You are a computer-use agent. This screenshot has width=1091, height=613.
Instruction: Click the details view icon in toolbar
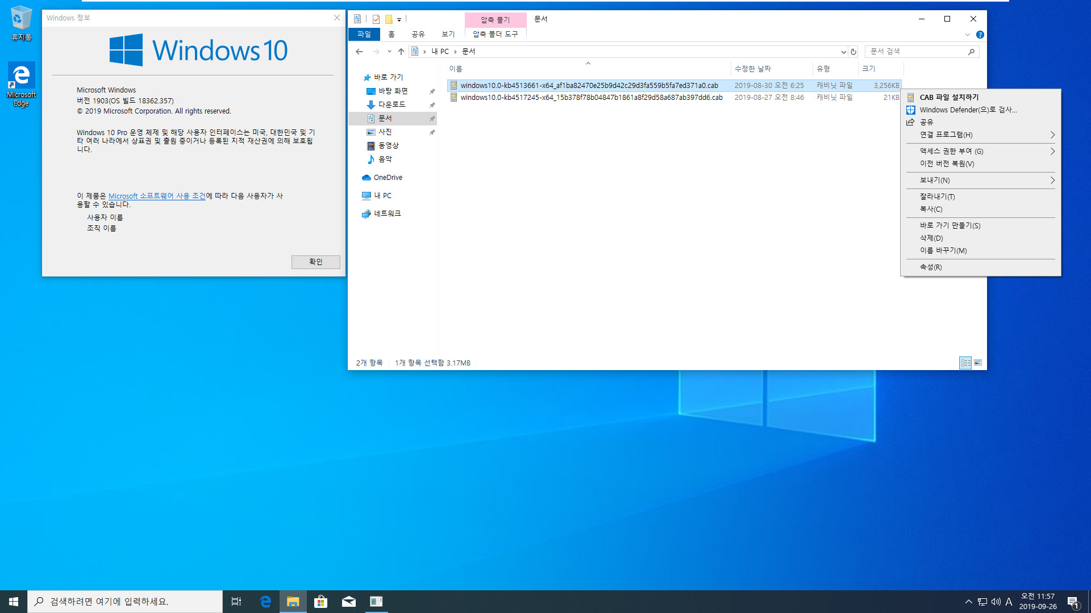[x=964, y=363]
